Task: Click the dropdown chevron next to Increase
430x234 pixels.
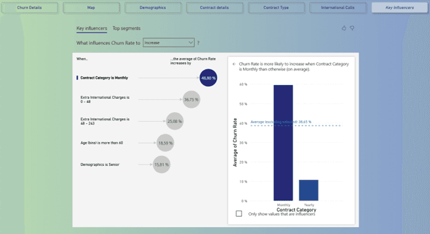Action: tap(190, 42)
